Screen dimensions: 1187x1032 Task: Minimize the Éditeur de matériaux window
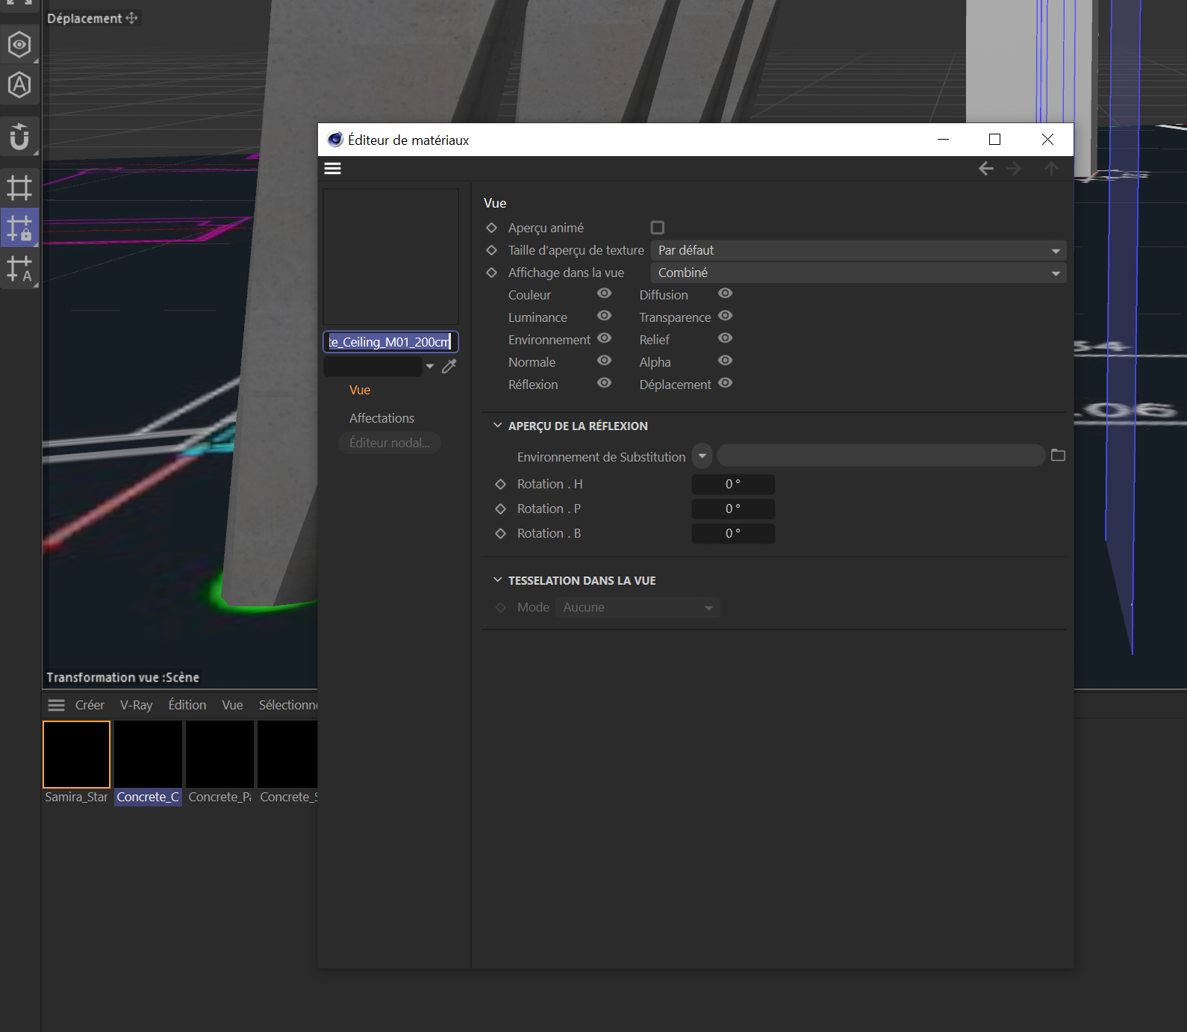pyautogui.click(x=943, y=140)
